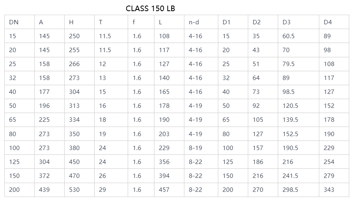Click the H column header cell
The height and width of the screenshot is (201, 352).
[x=79, y=22]
